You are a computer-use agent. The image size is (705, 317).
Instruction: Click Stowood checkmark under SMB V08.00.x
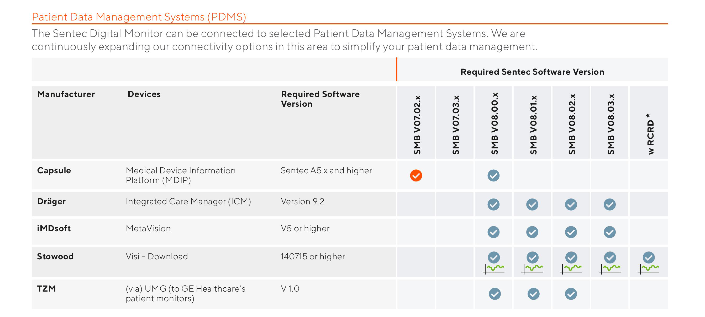coord(493,257)
